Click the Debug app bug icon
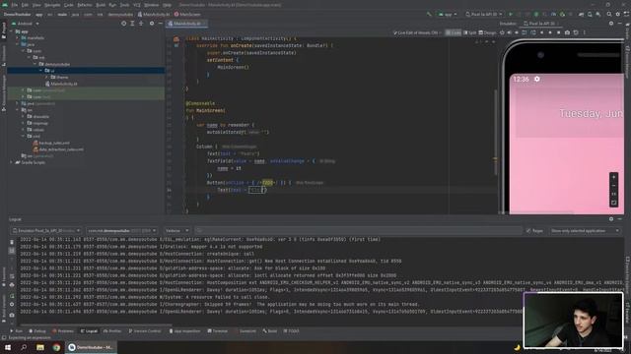 click(536, 15)
